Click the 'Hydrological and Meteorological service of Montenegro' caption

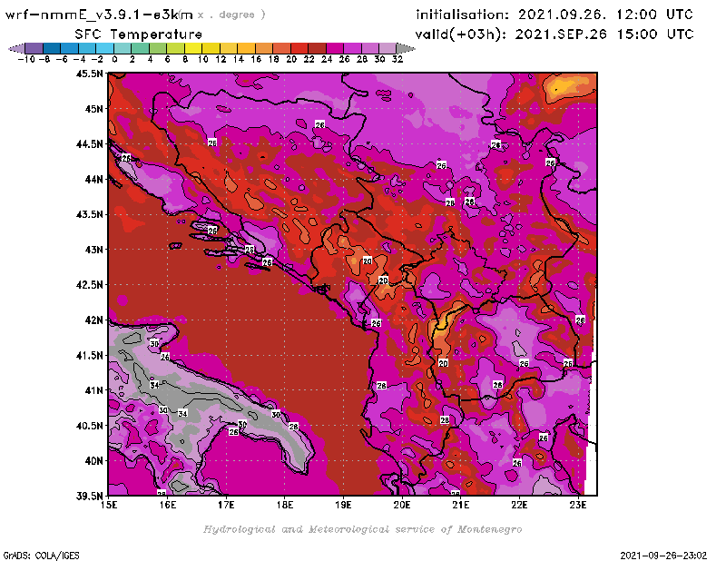pyautogui.click(x=362, y=529)
